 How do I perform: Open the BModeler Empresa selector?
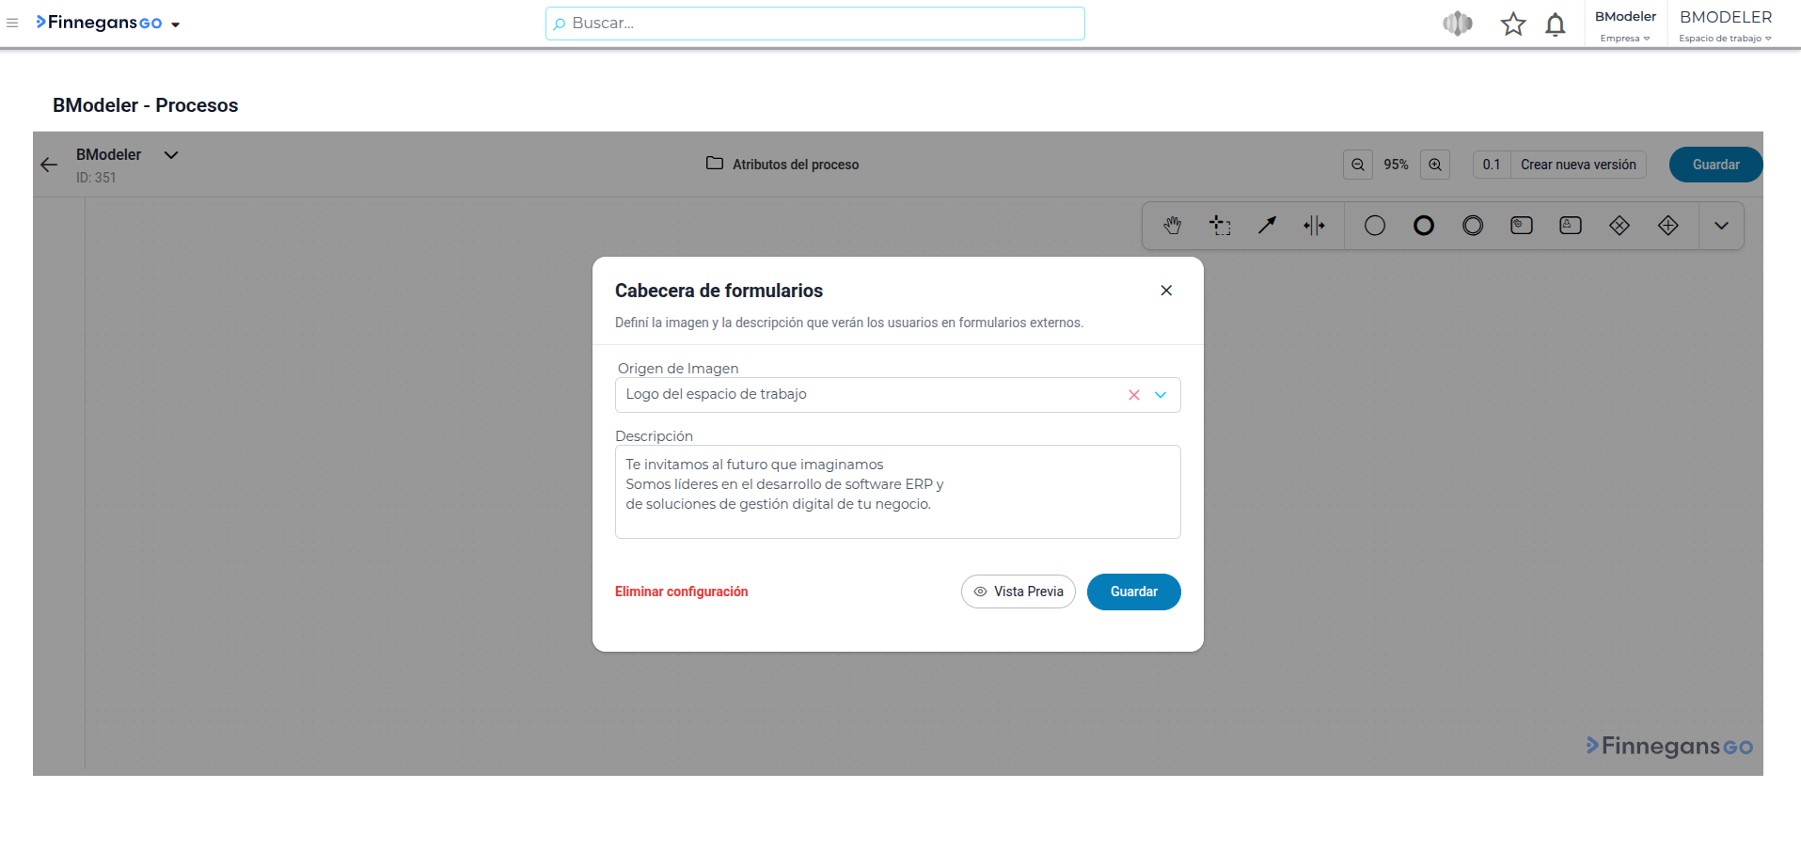[x=1625, y=25]
